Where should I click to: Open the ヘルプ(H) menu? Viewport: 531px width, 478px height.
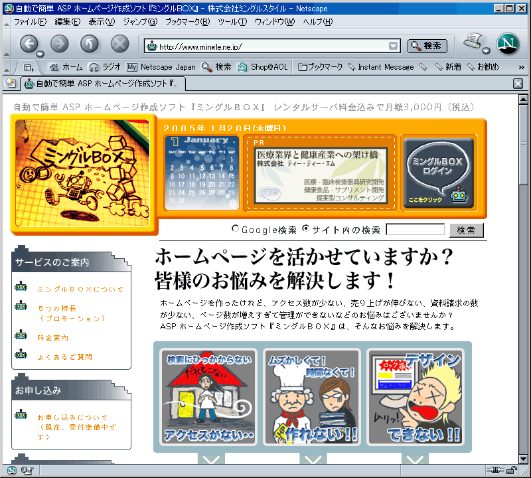pos(318,22)
